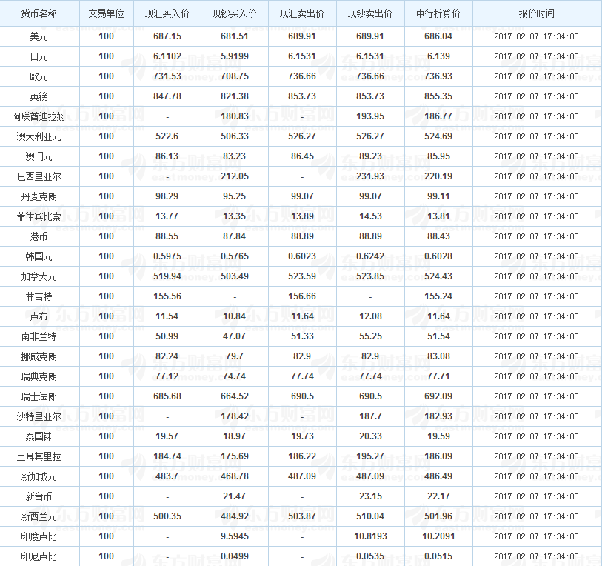Select the 卢布 currency name cell
The image size is (602, 566).
point(39,316)
